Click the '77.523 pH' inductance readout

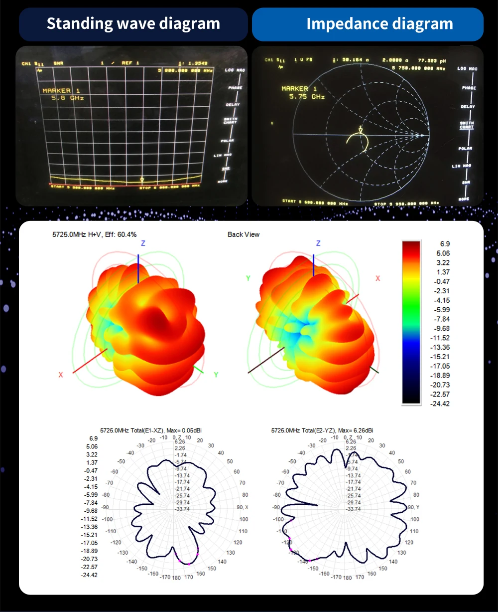(x=433, y=60)
